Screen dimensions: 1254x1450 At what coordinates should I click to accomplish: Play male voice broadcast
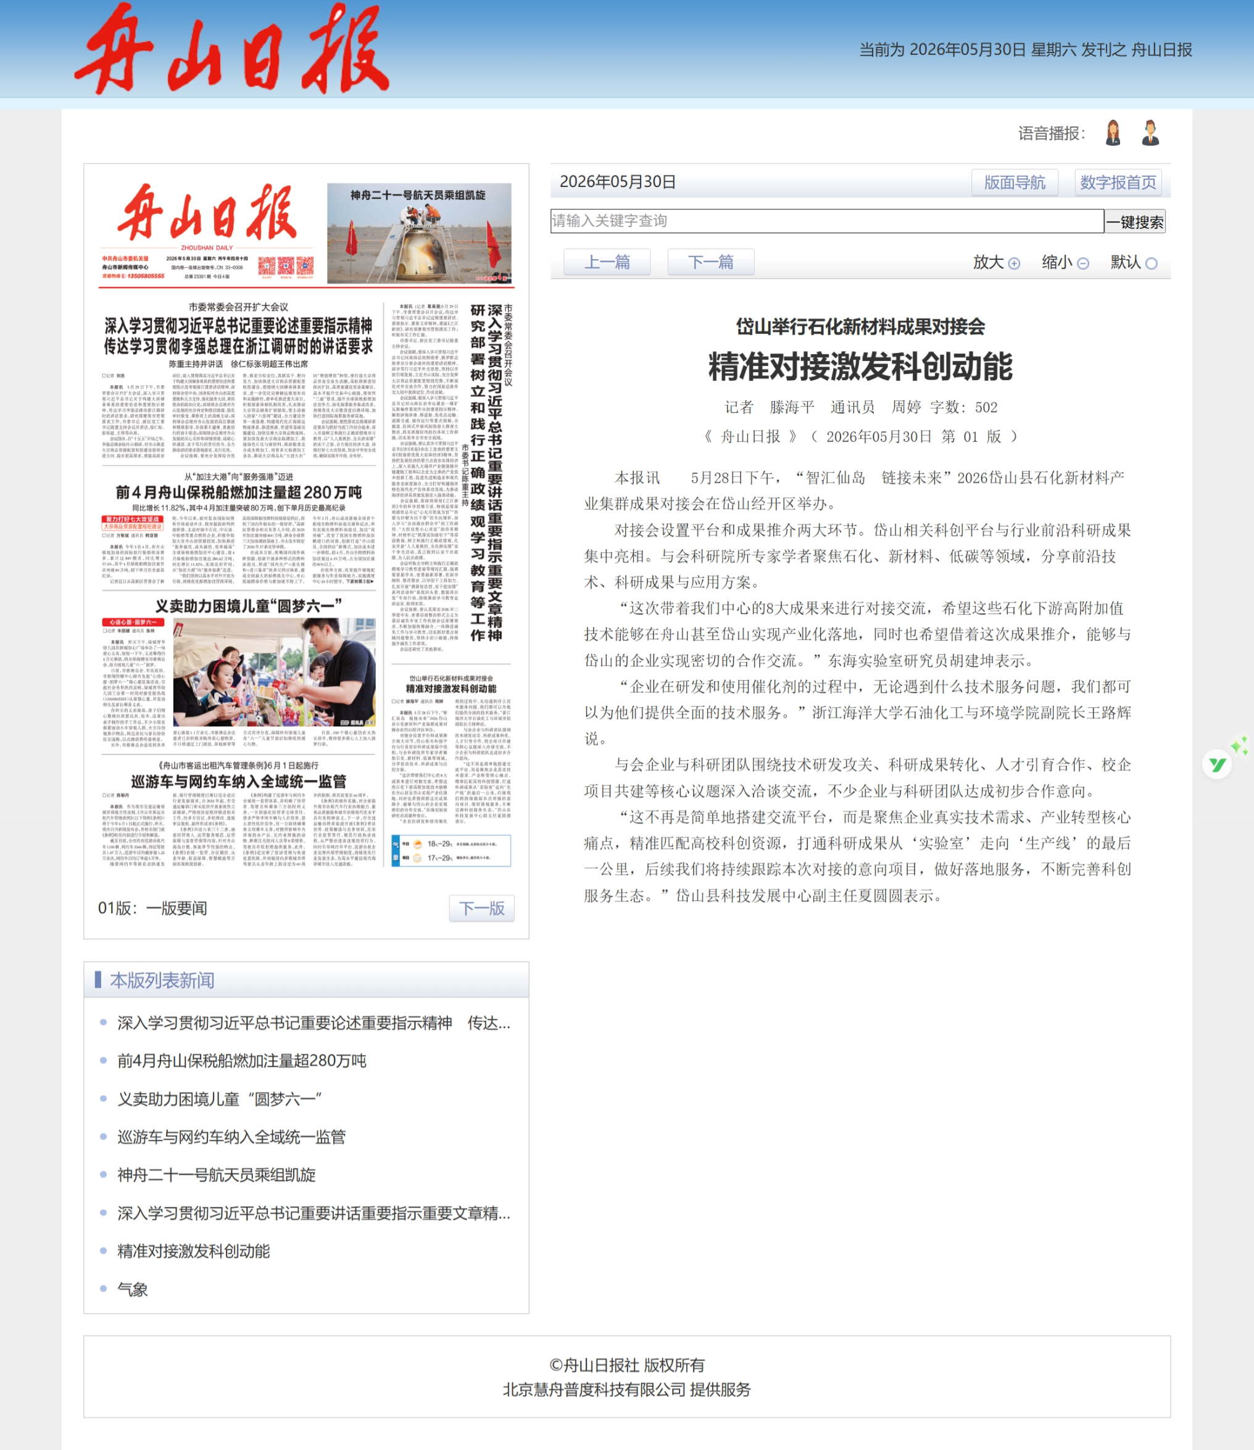click(1150, 133)
